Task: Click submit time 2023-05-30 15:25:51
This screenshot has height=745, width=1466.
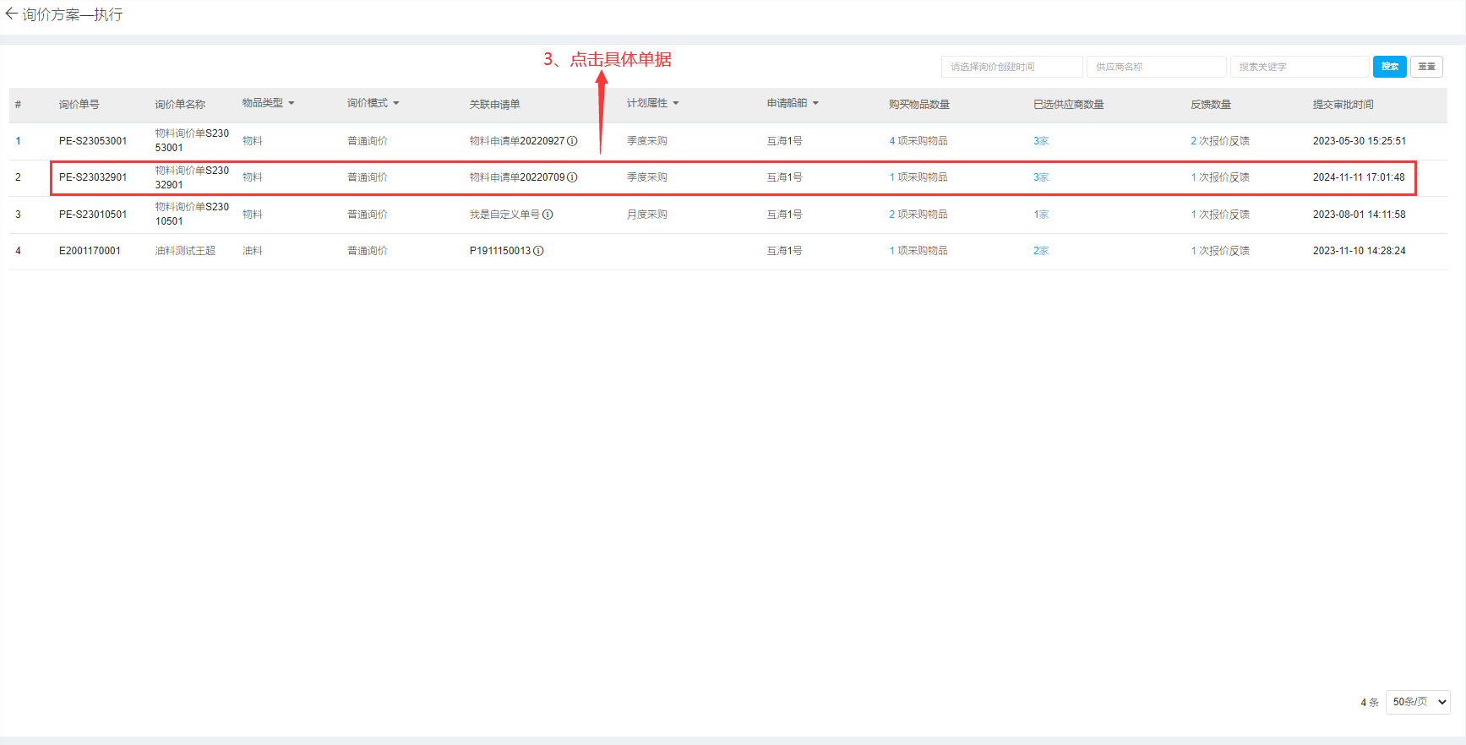Action: point(1359,141)
